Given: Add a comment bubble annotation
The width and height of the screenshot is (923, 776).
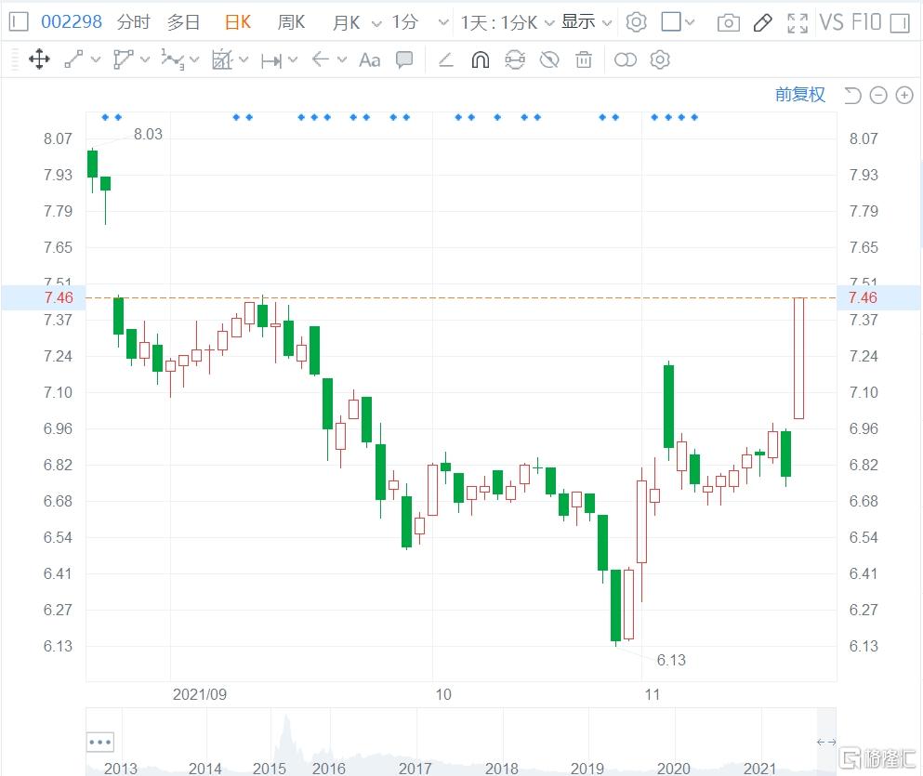Looking at the screenshot, I should point(404,59).
